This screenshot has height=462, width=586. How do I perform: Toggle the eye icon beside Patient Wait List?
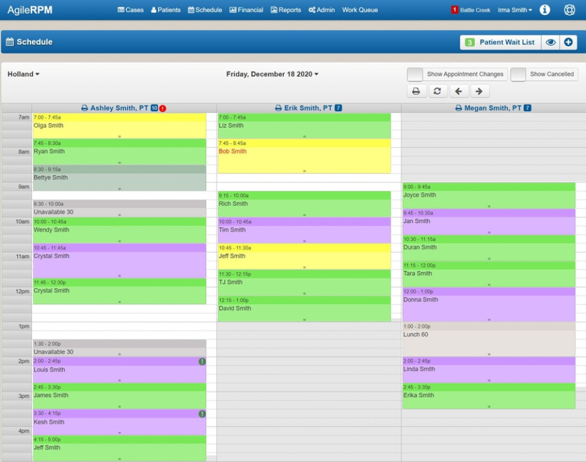pyautogui.click(x=551, y=42)
